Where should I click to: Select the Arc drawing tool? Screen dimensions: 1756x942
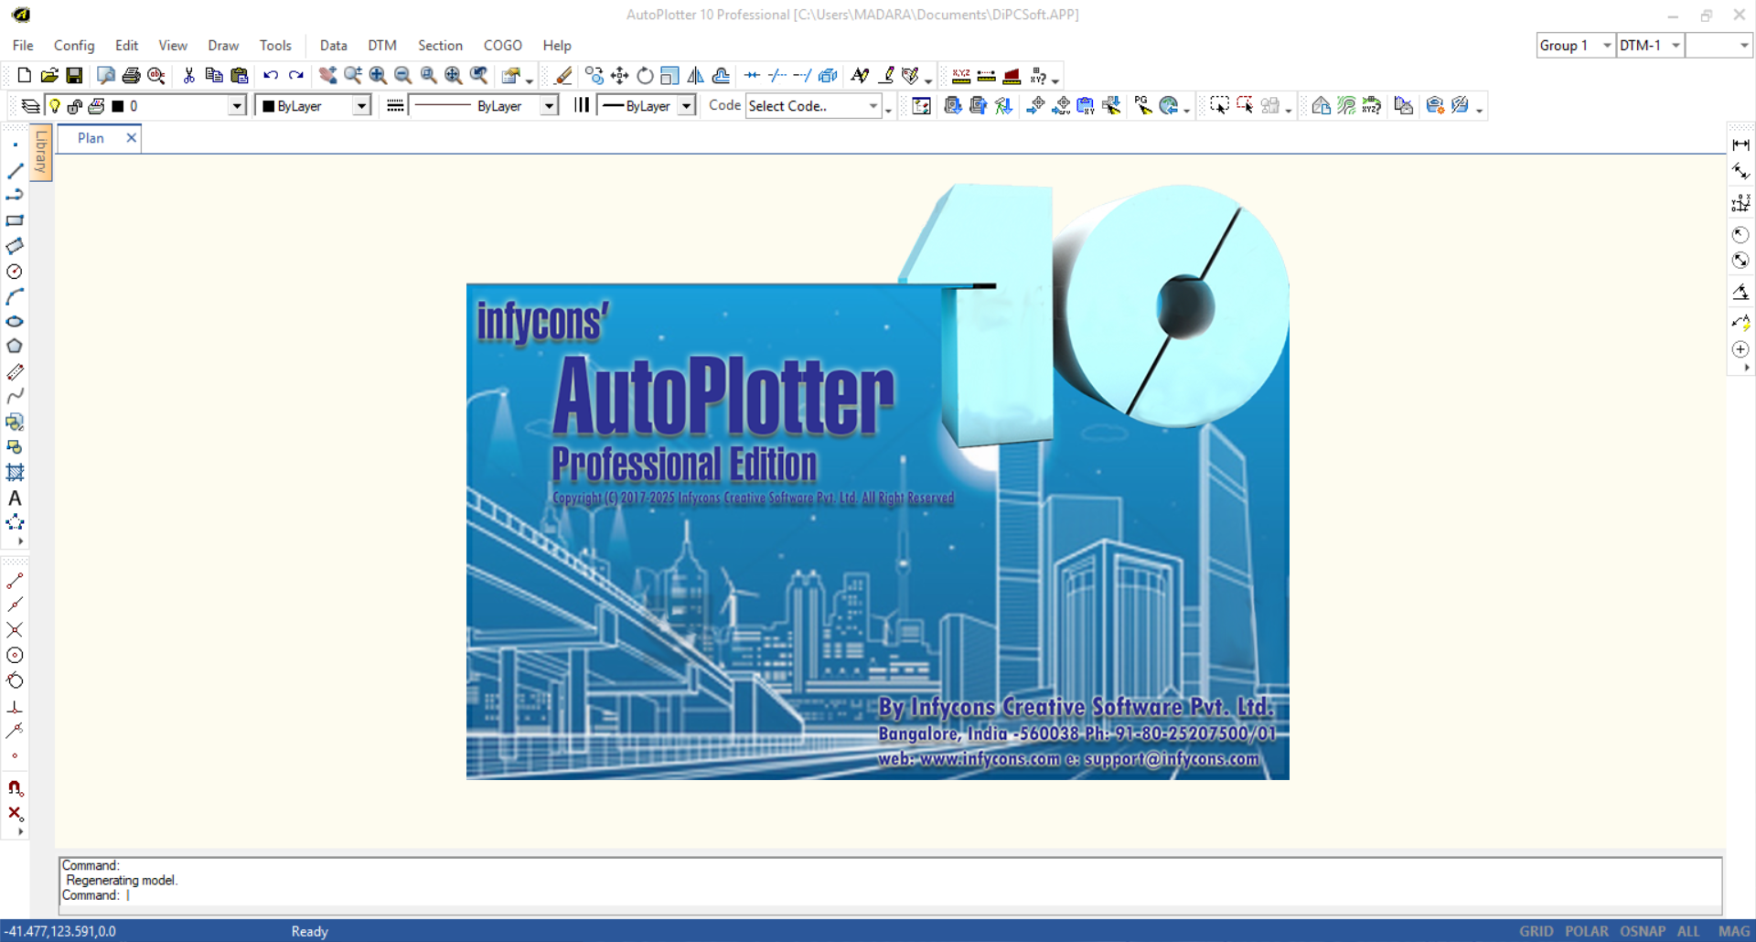click(x=15, y=296)
